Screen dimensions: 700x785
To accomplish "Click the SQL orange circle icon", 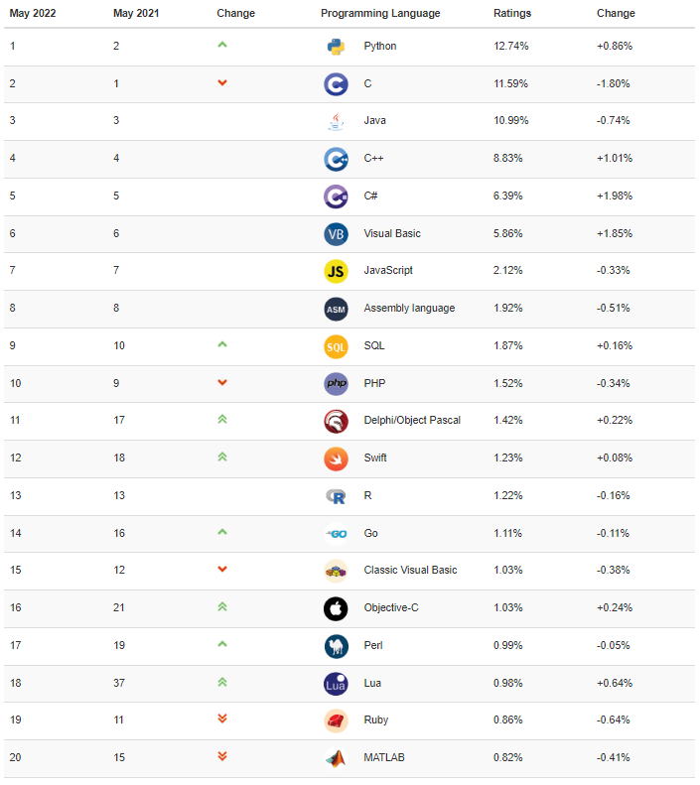I will coord(336,346).
